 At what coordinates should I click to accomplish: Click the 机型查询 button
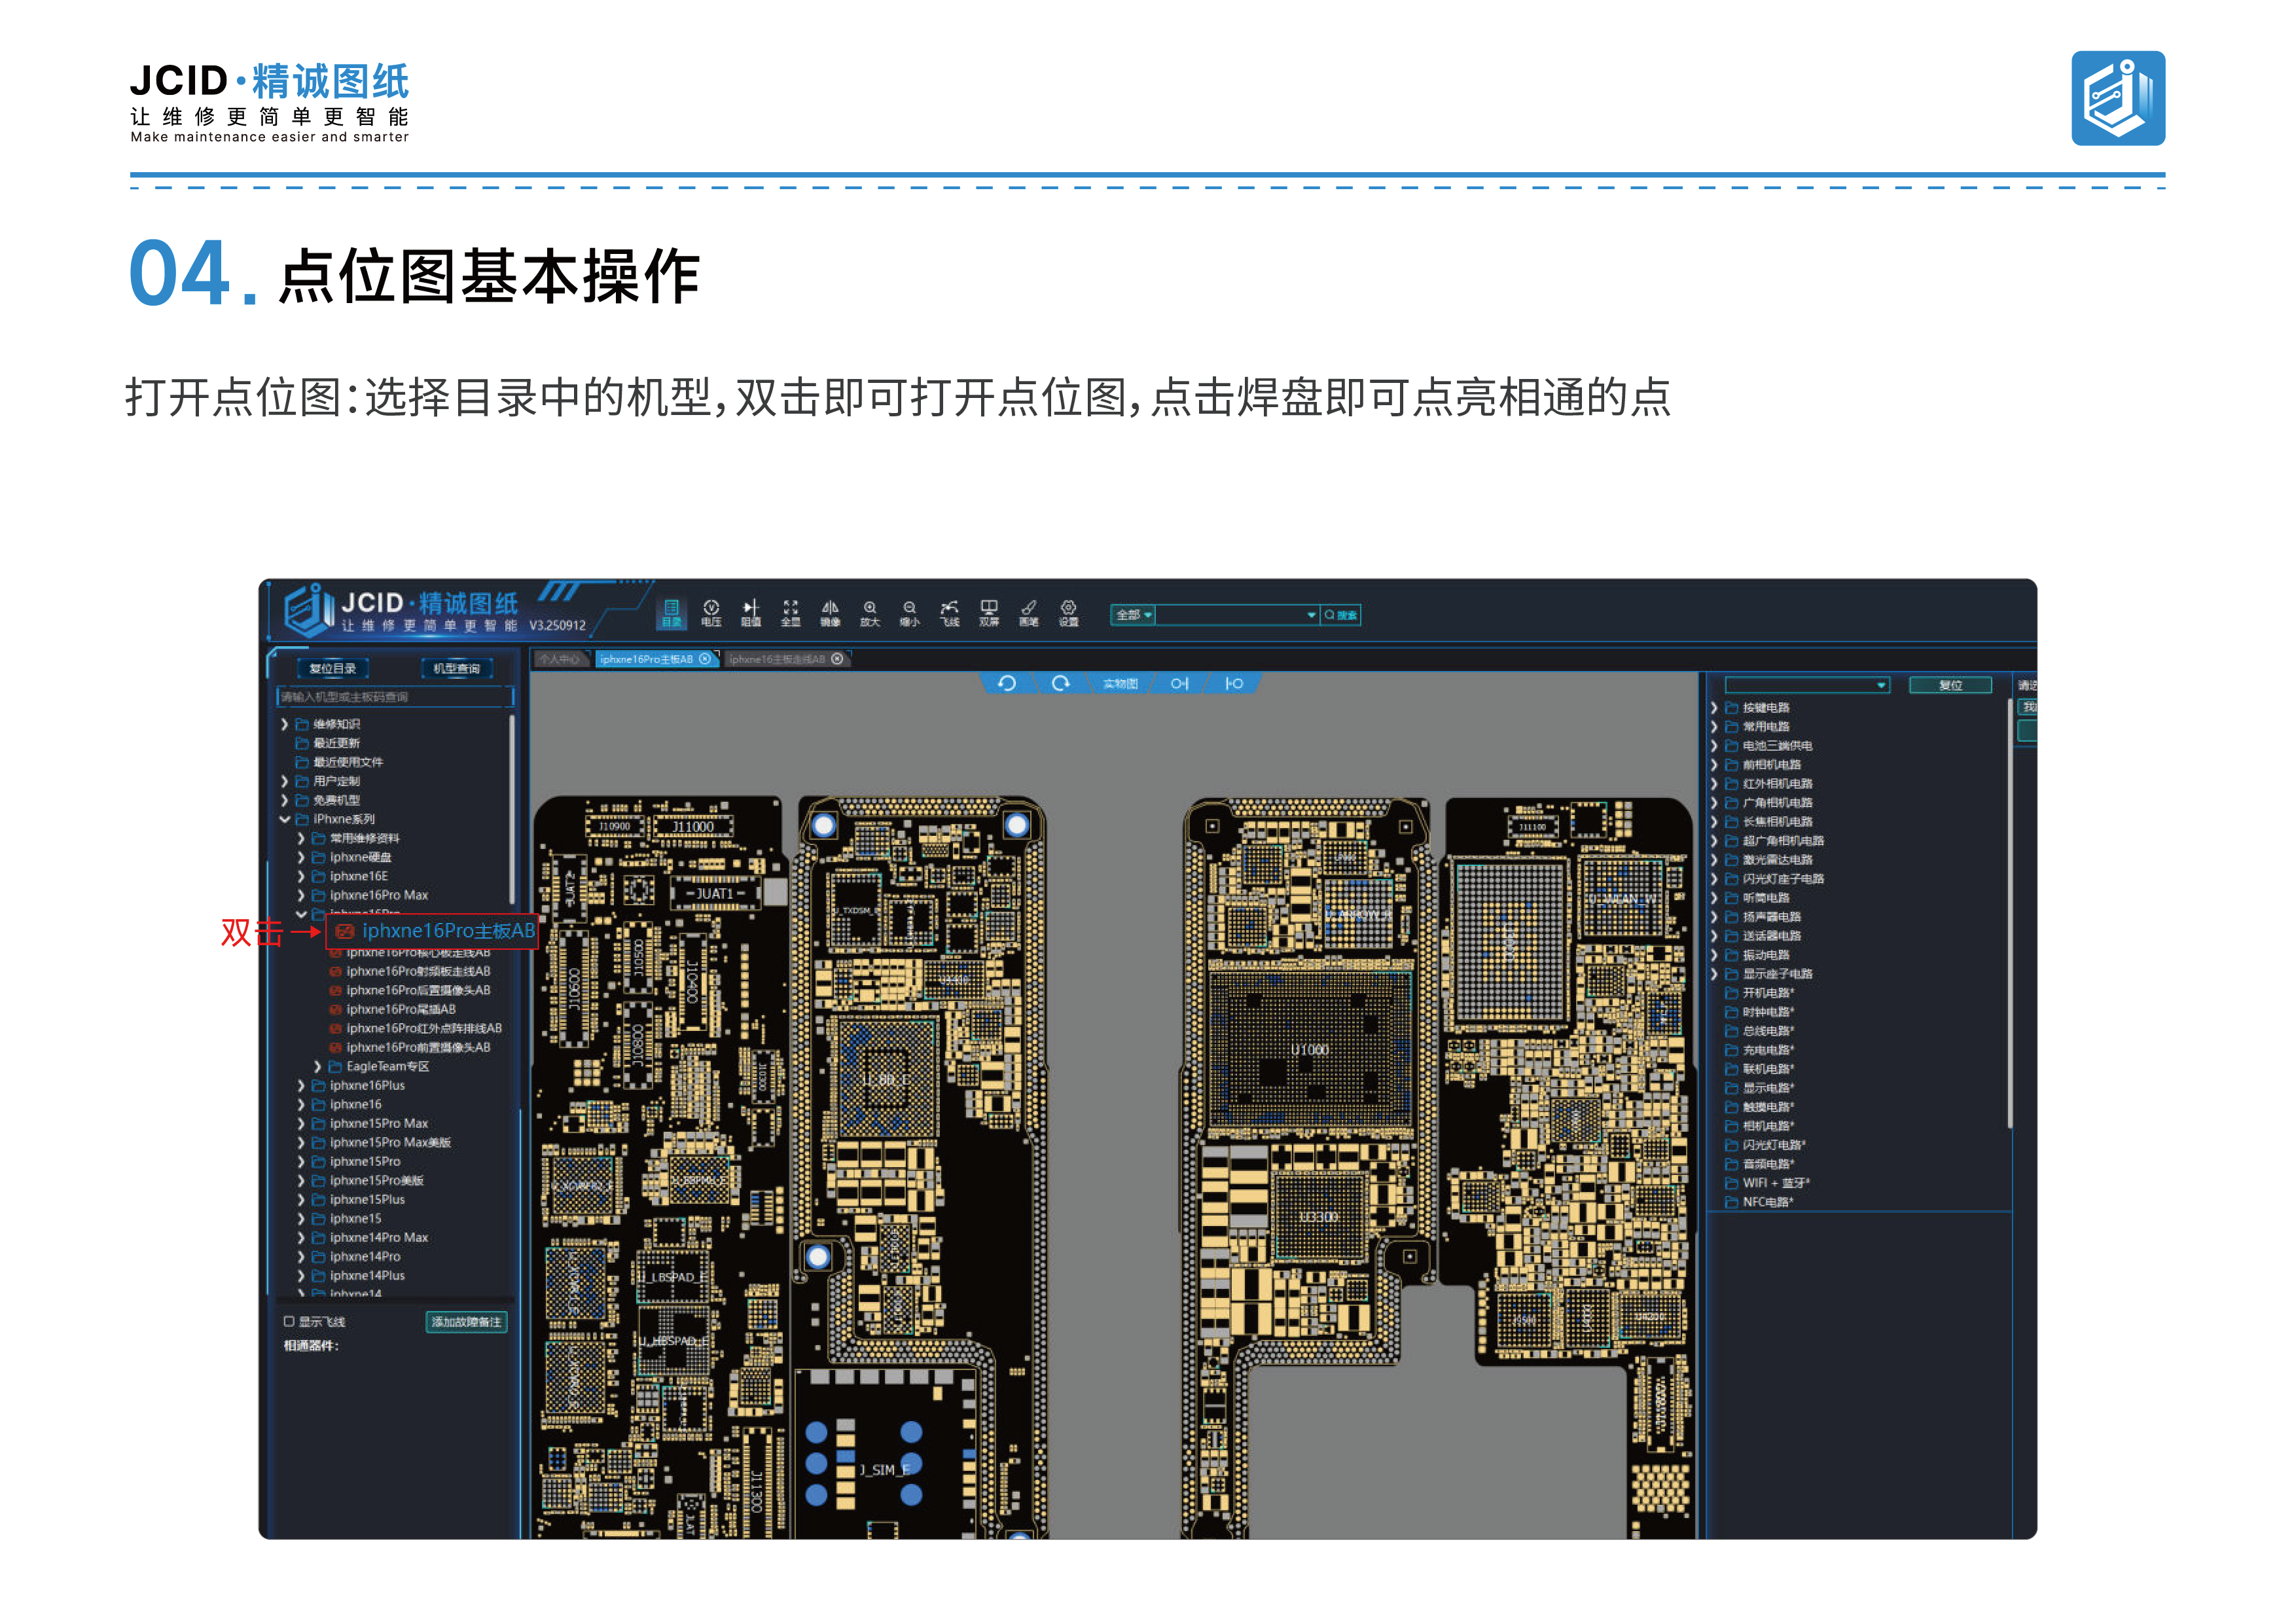coord(456,668)
